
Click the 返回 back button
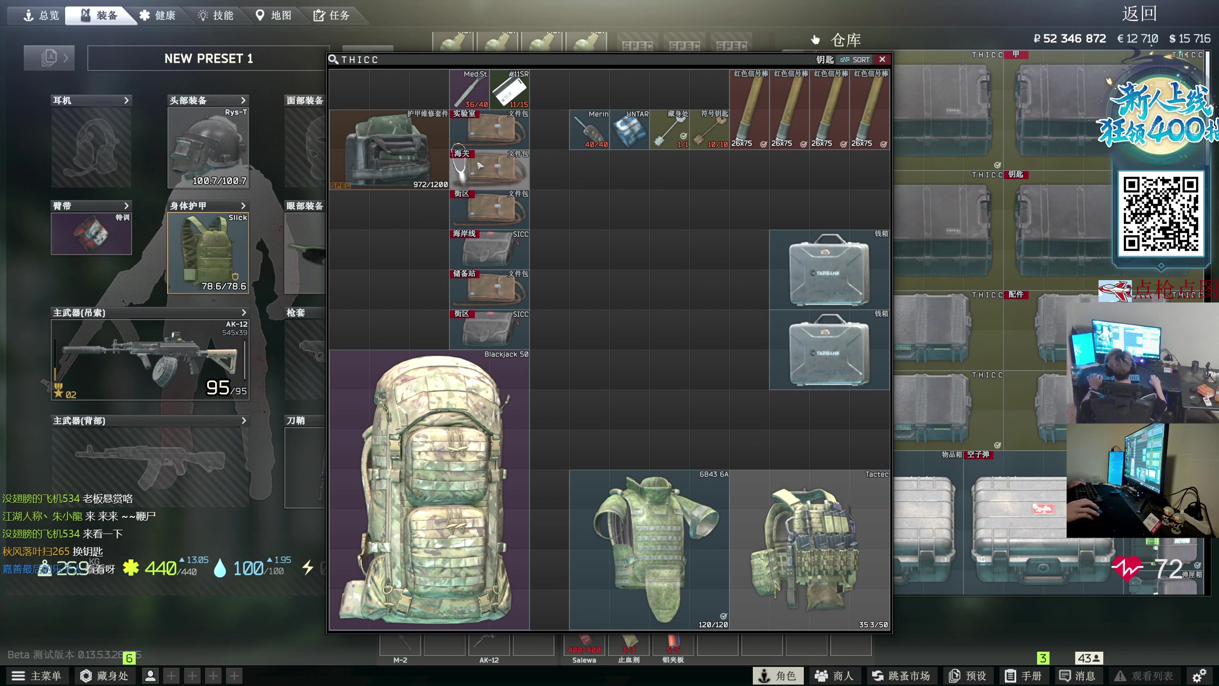(x=1139, y=14)
